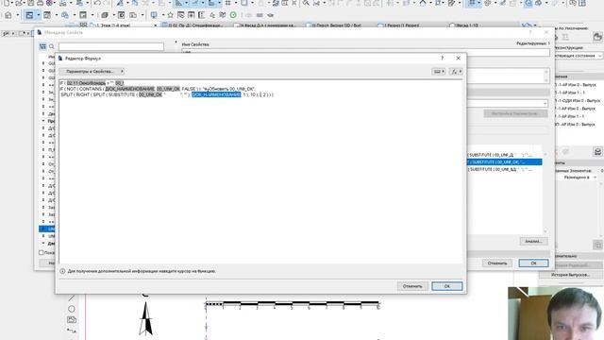Click folder icon at top-right of right panel
Viewport: 604px width, 340px height.
[597, 37]
